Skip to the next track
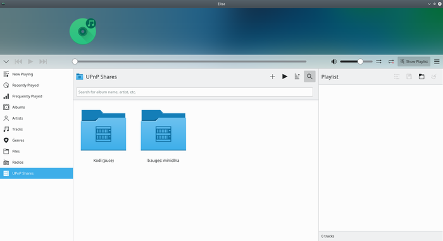 43,61
